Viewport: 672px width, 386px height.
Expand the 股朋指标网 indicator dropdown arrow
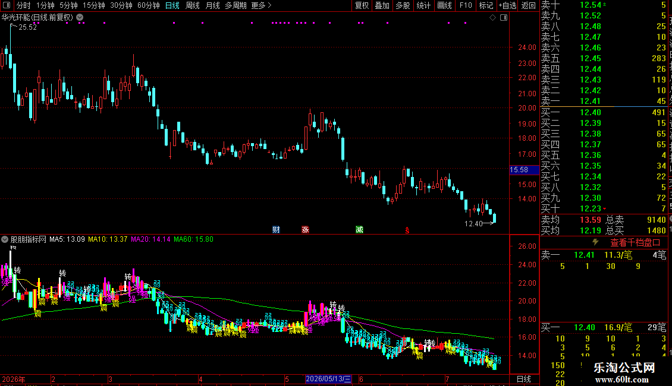tap(5, 239)
